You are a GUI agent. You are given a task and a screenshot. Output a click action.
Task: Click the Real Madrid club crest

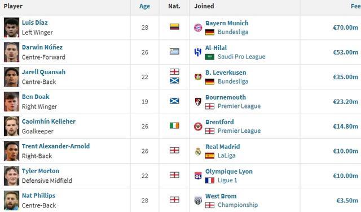(198, 151)
